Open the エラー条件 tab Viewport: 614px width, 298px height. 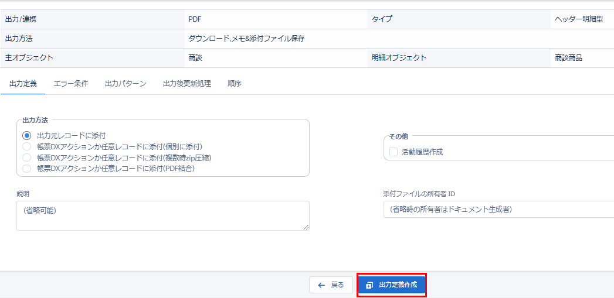(71, 84)
